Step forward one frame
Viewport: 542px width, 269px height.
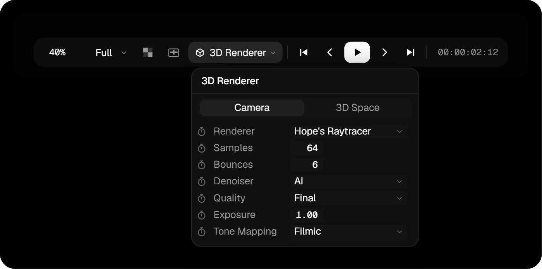click(384, 53)
